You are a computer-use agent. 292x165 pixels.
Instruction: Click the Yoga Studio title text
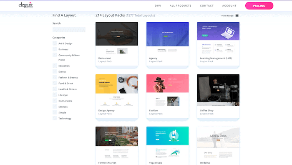tap(156, 162)
